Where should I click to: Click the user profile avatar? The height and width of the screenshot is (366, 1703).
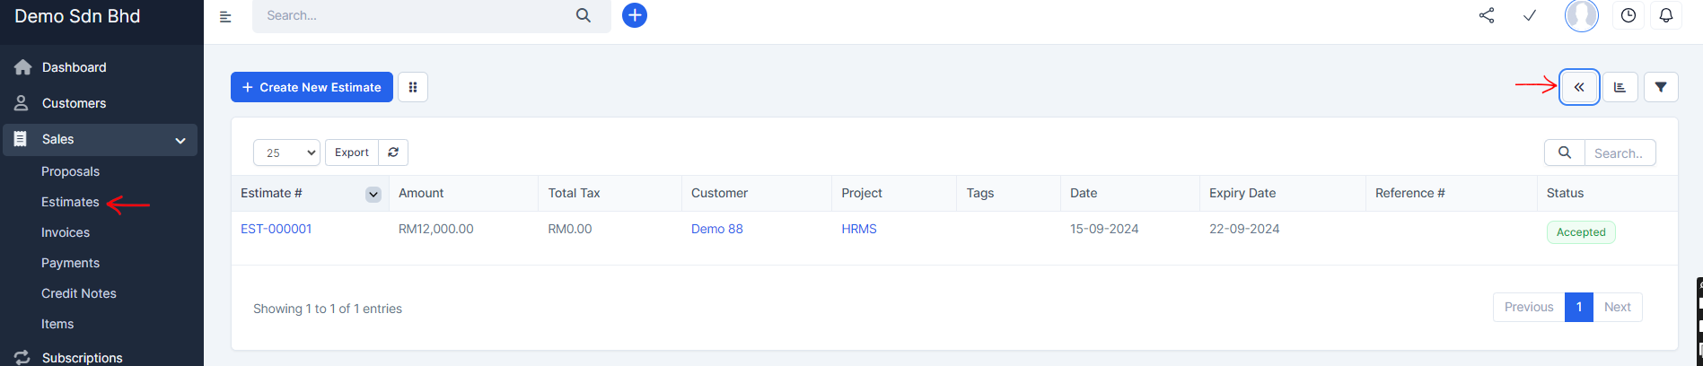pos(1581,15)
